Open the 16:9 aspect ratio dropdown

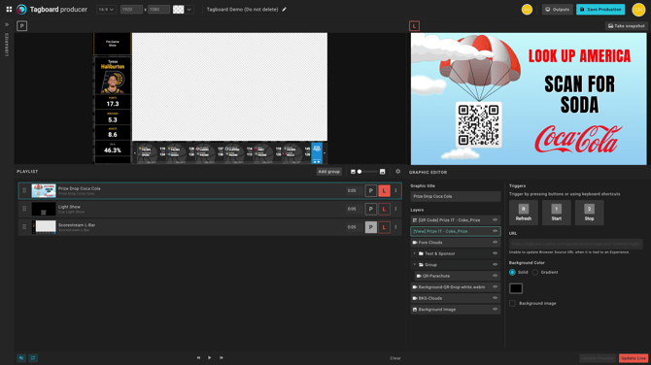tap(106, 9)
